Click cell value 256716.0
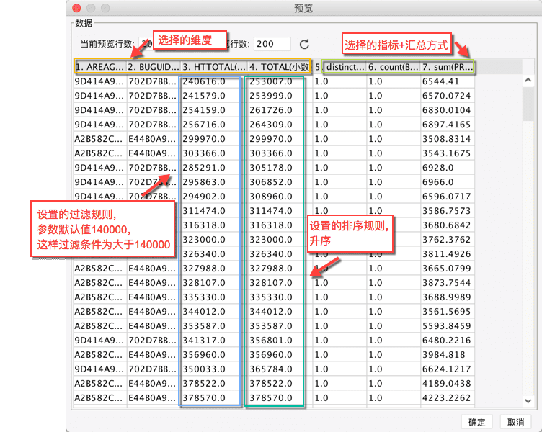The width and height of the screenshot is (542, 432). (x=204, y=125)
